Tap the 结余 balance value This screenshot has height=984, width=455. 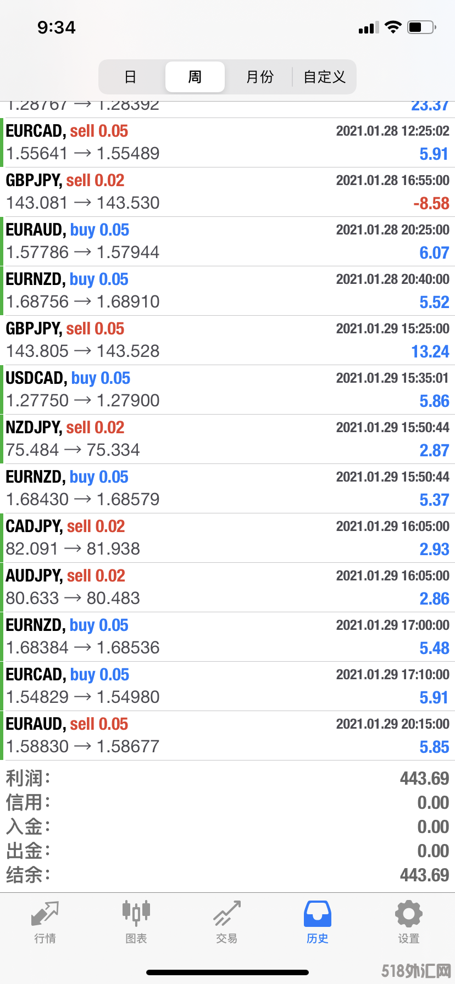(424, 875)
